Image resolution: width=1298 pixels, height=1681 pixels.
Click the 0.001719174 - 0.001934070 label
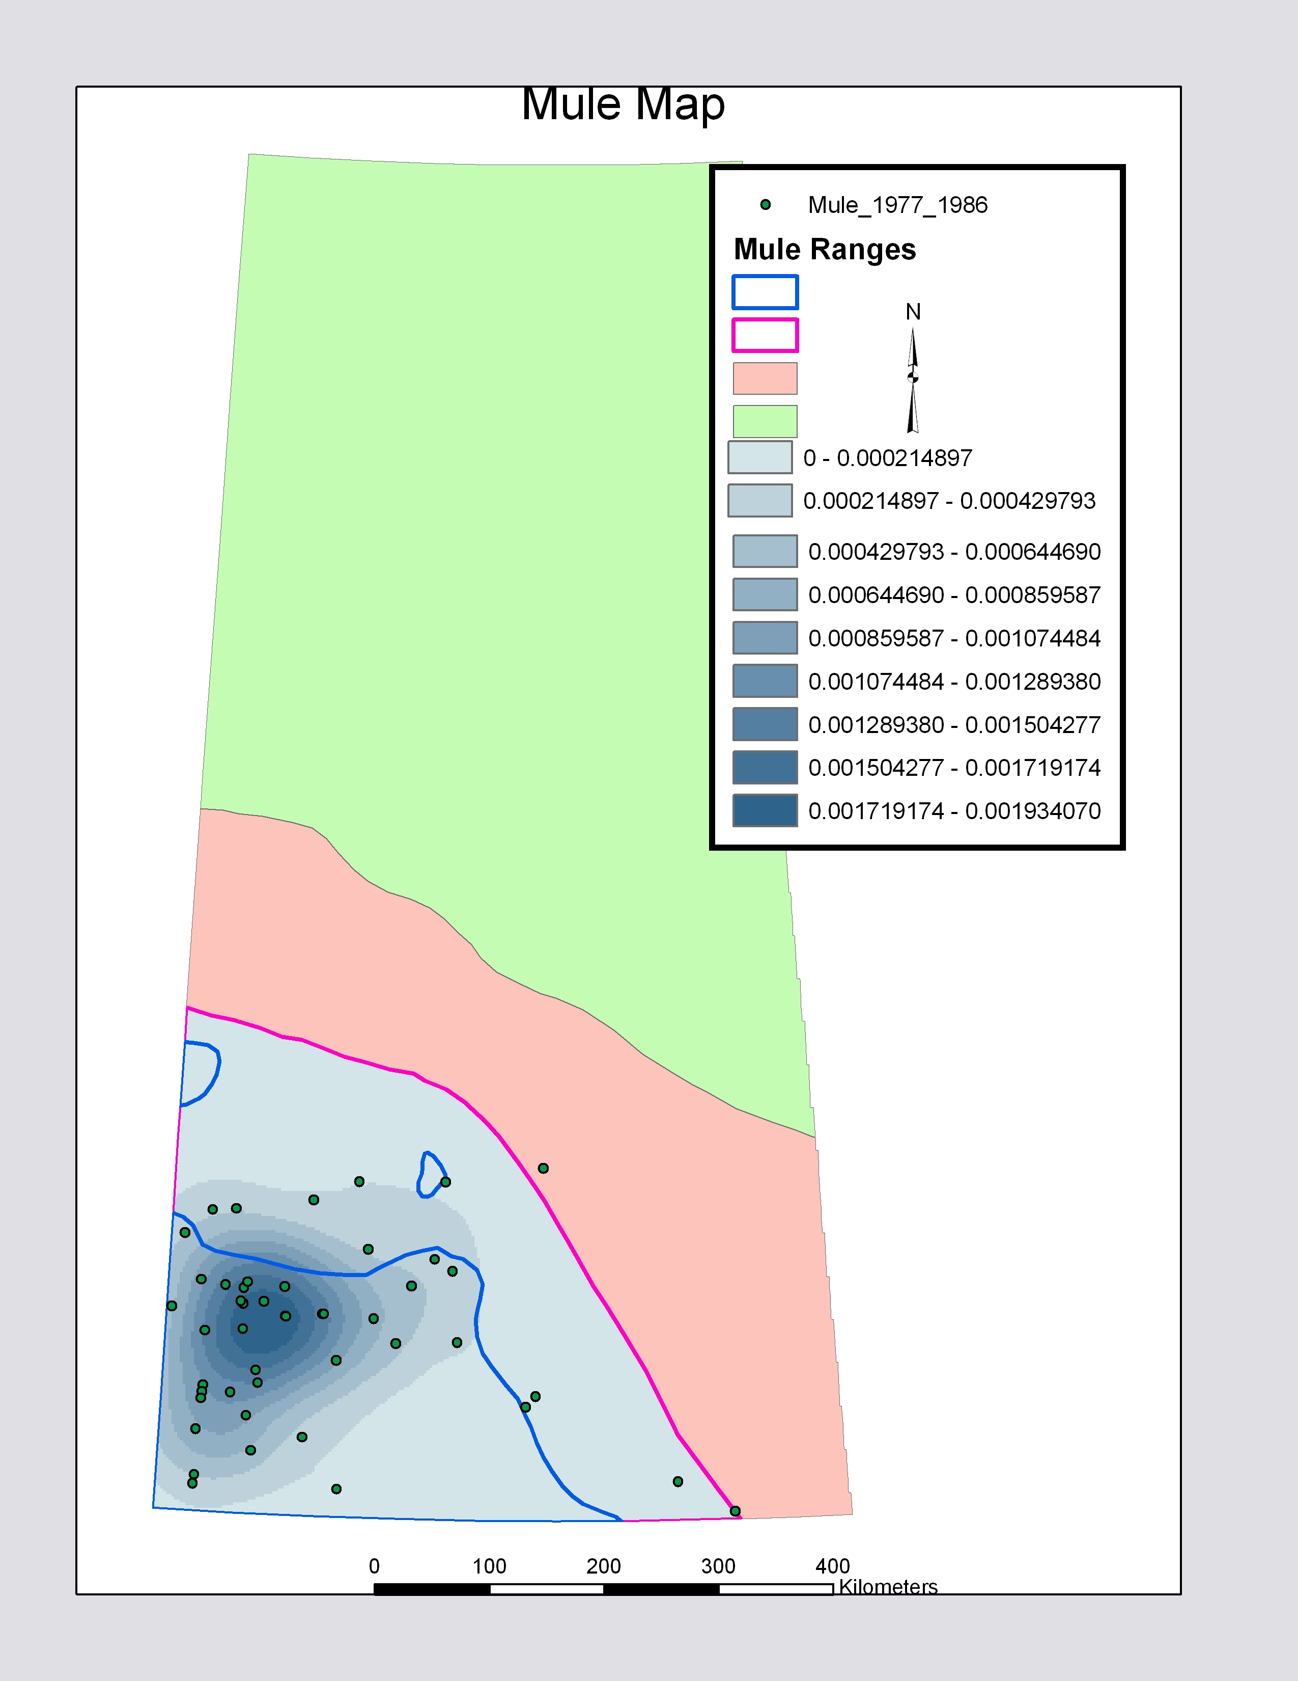pos(954,811)
